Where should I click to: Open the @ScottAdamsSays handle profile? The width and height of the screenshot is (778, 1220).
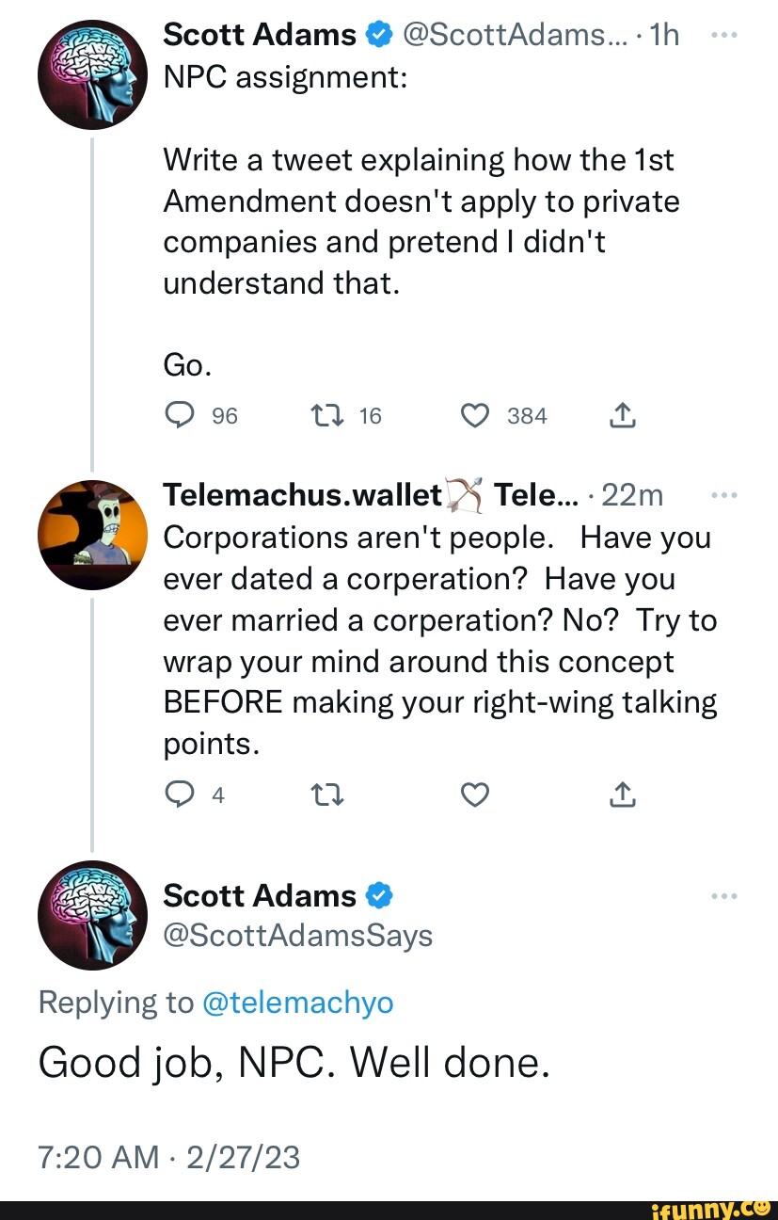click(297, 936)
